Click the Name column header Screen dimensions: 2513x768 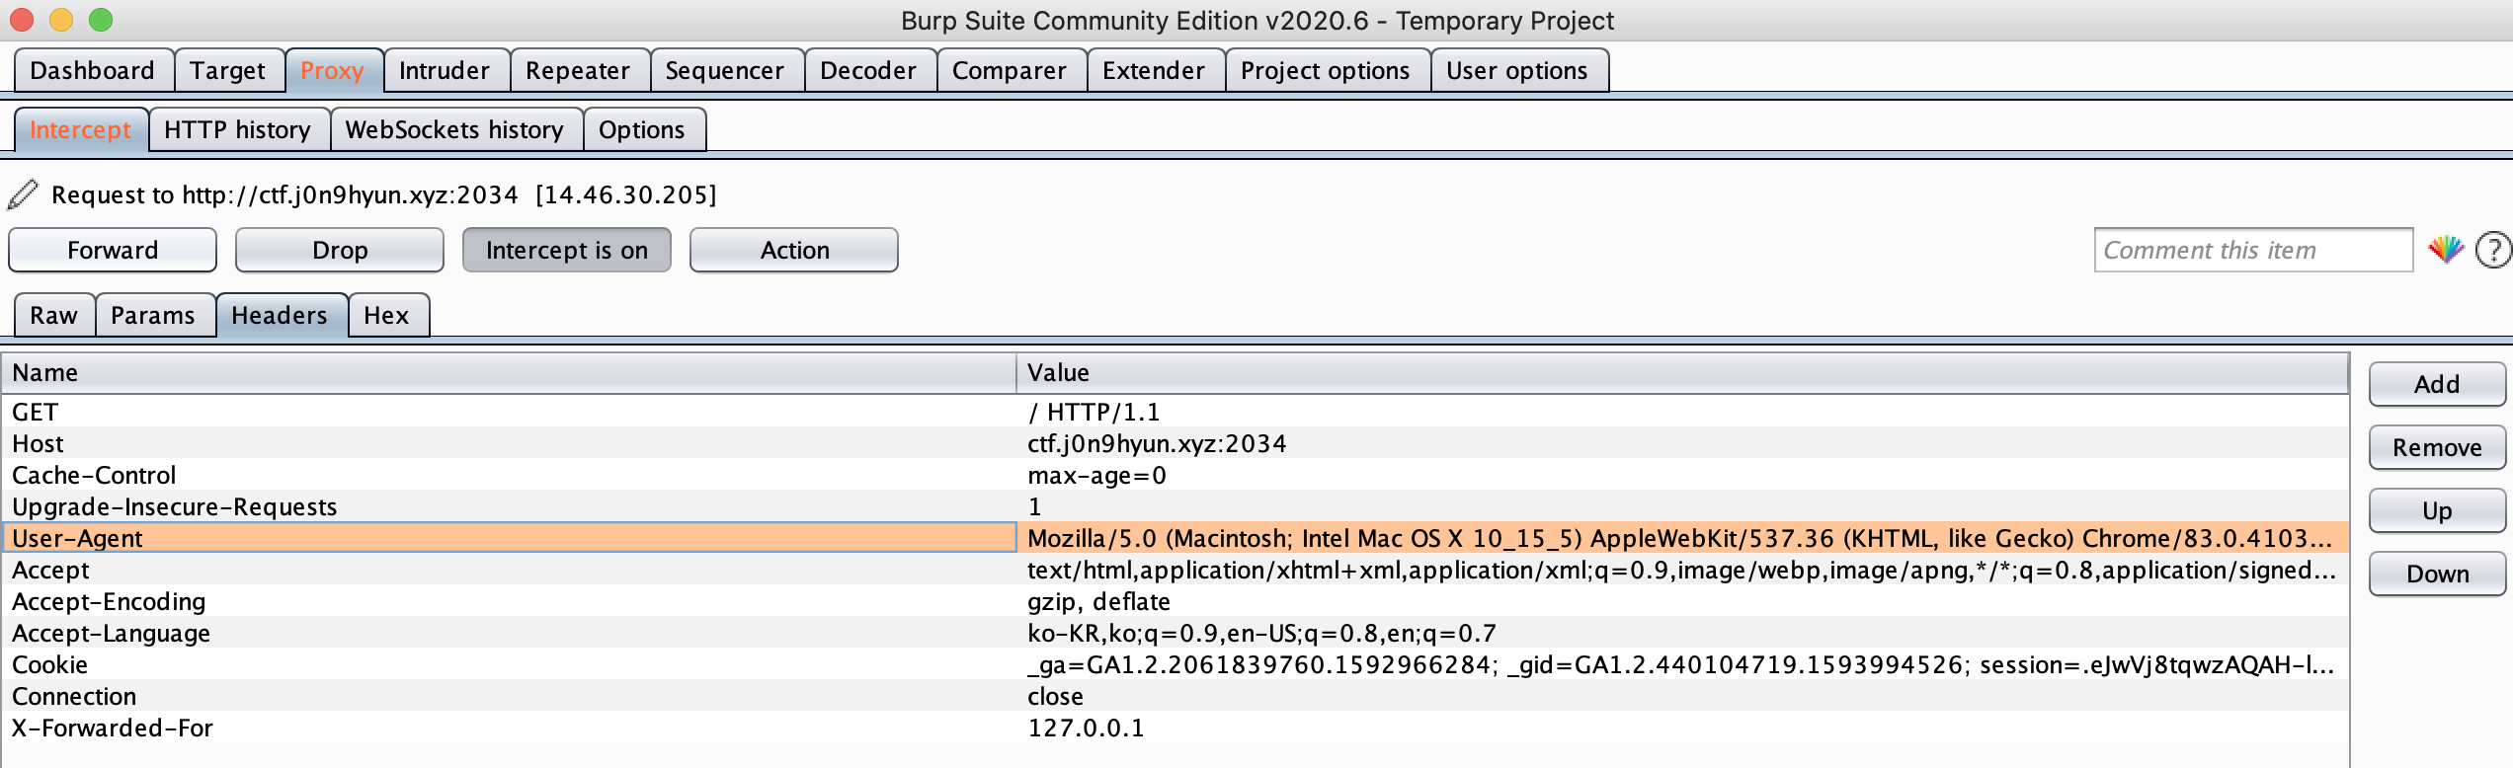pos(509,373)
